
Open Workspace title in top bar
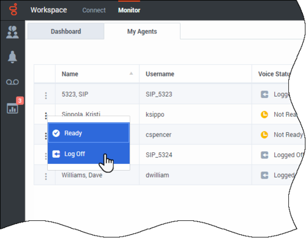tap(49, 10)
